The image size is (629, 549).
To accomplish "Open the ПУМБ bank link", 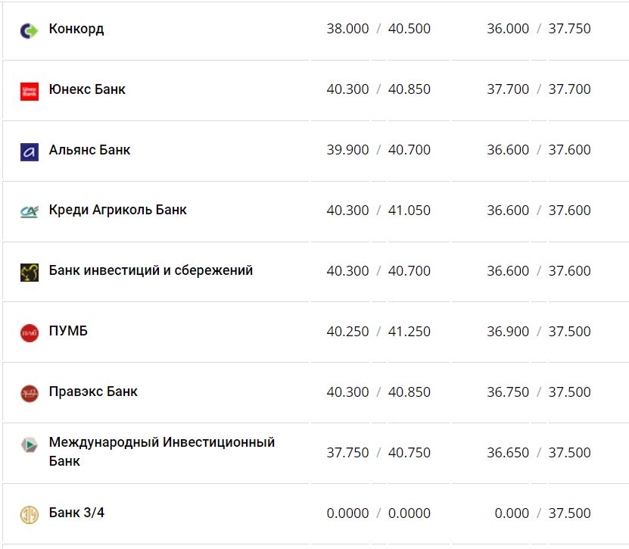I will point(68,331).
